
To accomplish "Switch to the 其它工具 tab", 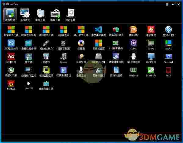I will pos(70,15).
